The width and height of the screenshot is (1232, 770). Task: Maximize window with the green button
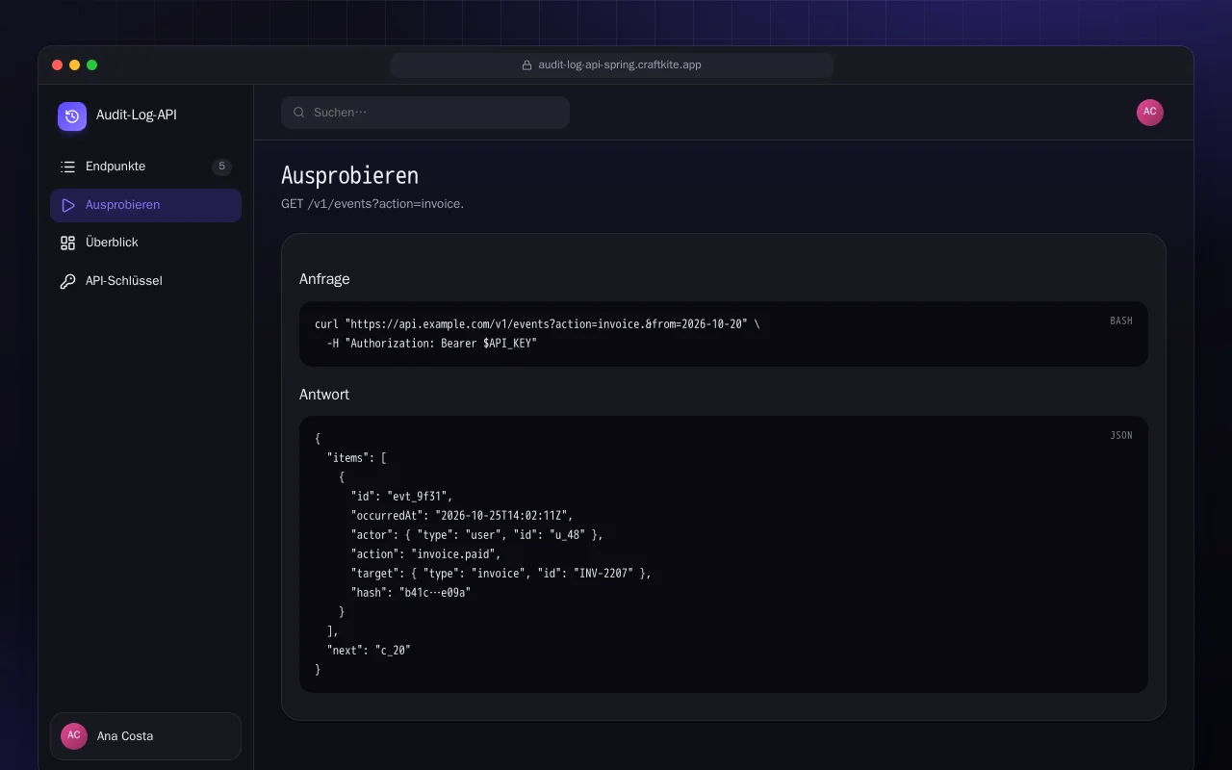(91, 65)
